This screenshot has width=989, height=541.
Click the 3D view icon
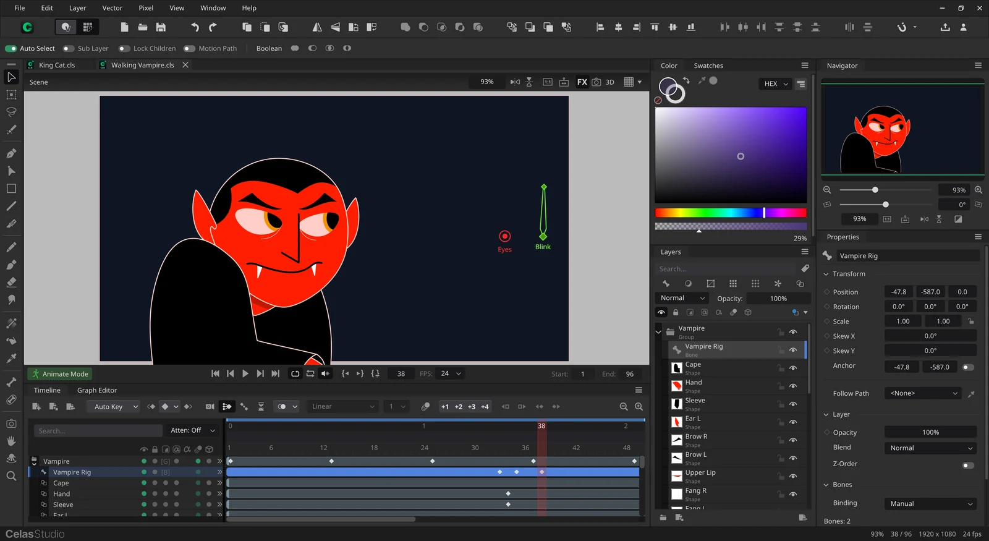pyautogui.click(x=609, y=82)
